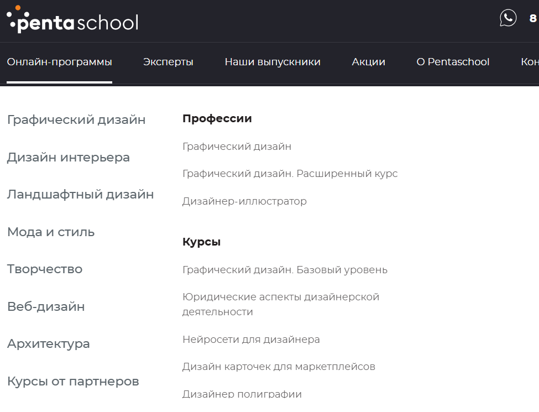Image resolution: width=539 pixels, height=412 pixels.
Task: Open the Нейросети для дизайнера course
Action: point(251,340)
